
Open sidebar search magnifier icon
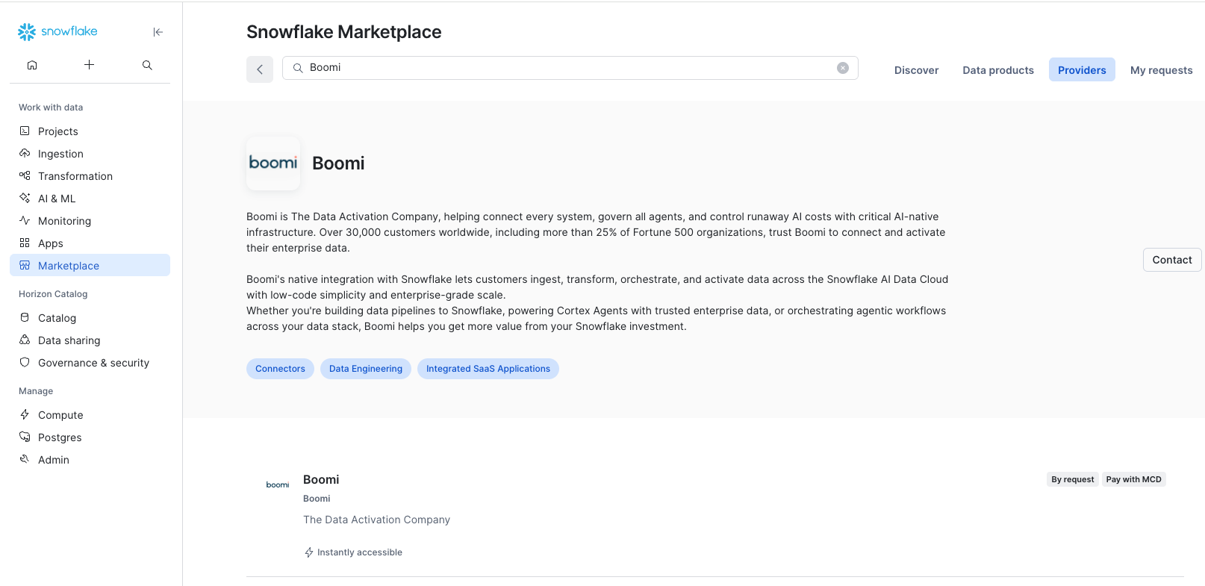click(x=147, y=65)
